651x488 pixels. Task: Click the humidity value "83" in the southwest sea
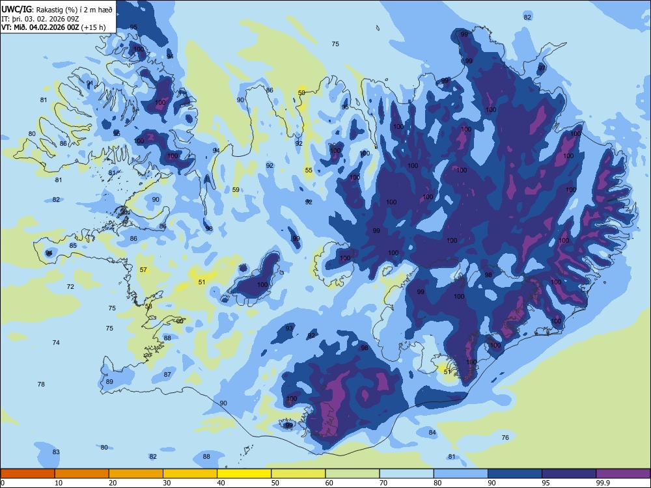click(56, 452)
